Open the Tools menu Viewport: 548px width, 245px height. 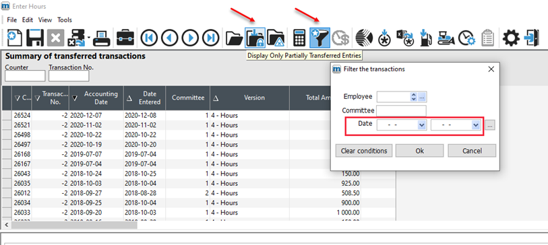(x=65, y=20)
